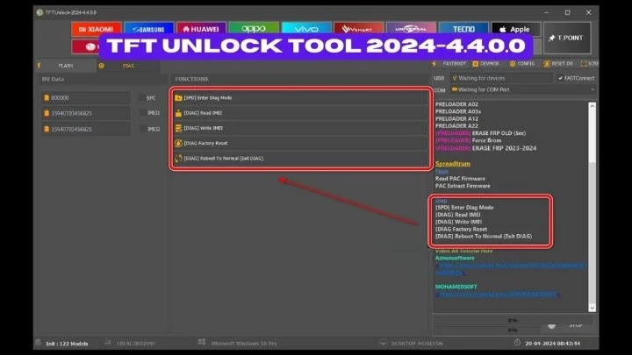This screenshot has width=632, height=355.
Task: Click the RESET DB toolbar item
Action: point(558,64)
